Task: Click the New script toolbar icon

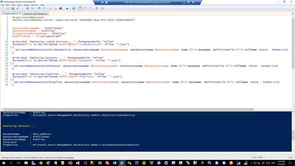Action: coord(3,8)
